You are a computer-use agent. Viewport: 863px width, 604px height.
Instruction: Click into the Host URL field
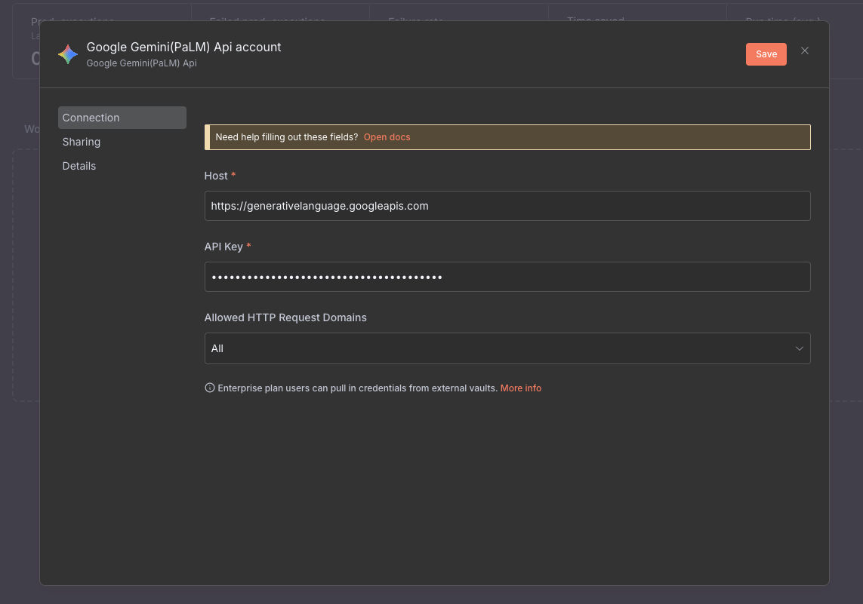[x=507, y=206]
